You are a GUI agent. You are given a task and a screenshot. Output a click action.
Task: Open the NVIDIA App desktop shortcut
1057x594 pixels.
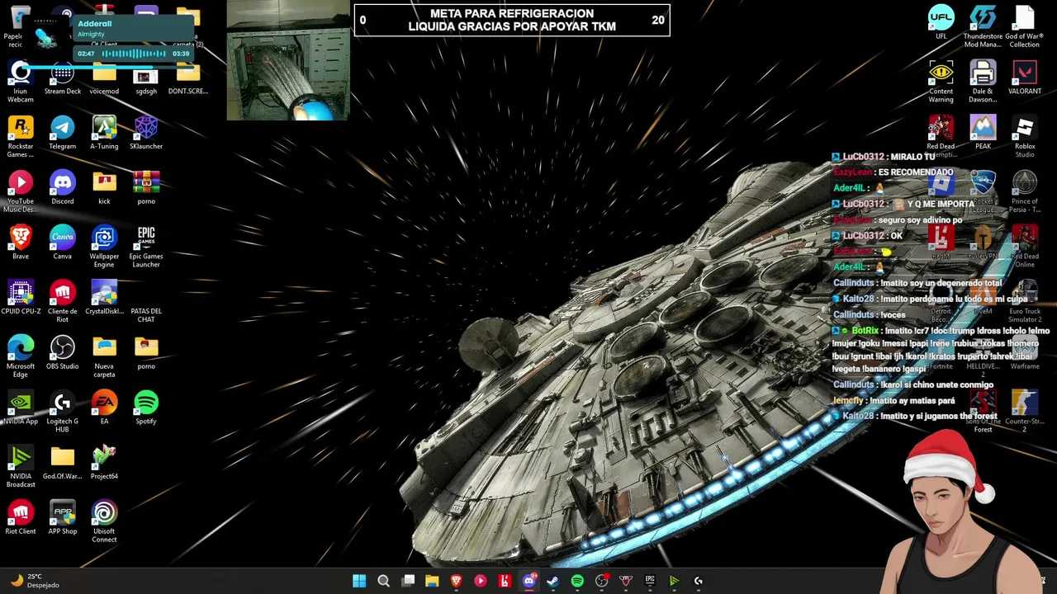[21, 408]
